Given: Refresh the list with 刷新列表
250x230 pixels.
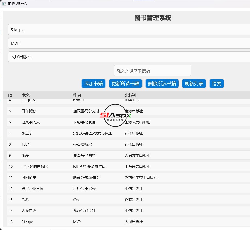Looking at the screenshot, I should click(x=194, y=83).
